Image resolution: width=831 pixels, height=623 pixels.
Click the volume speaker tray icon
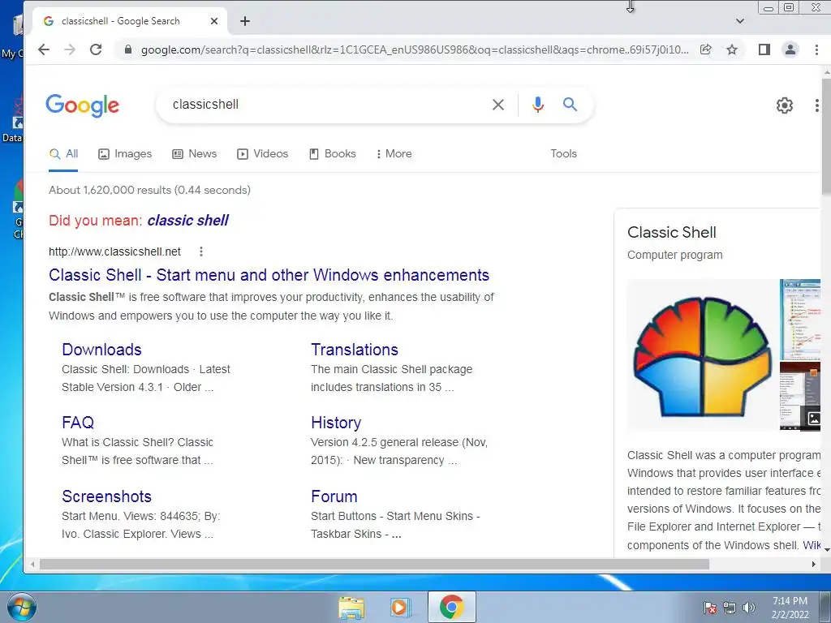pos(749,608)
